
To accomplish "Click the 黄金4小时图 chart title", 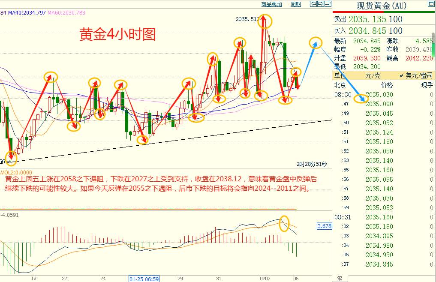I will [117, 34].
